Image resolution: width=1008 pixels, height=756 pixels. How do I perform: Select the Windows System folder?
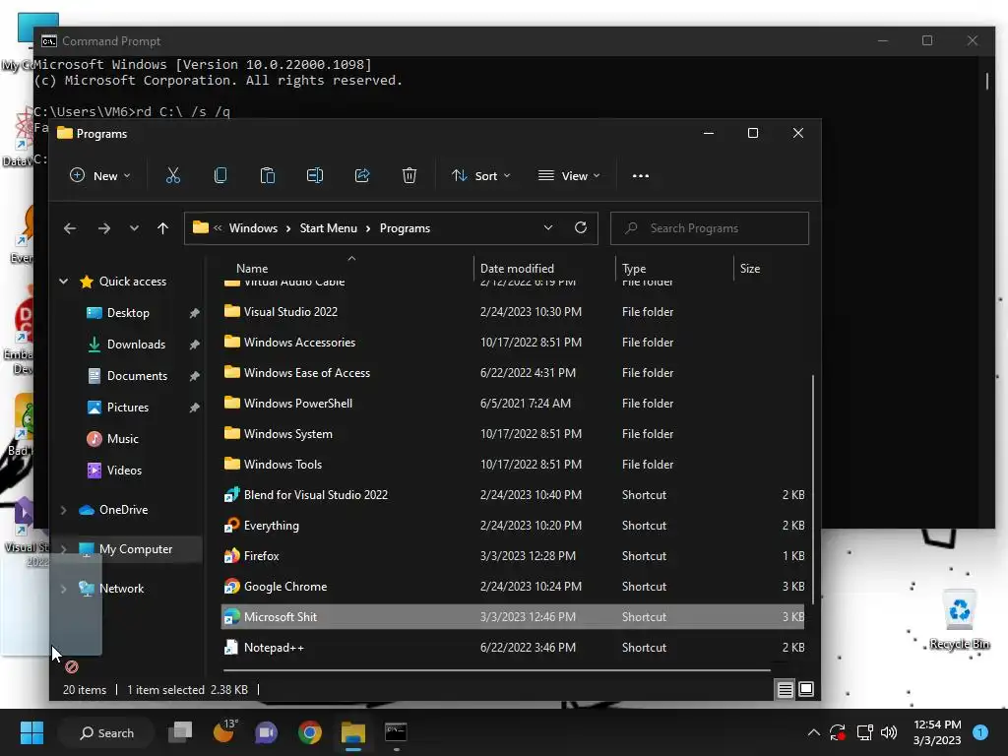[x=512, y=434]
